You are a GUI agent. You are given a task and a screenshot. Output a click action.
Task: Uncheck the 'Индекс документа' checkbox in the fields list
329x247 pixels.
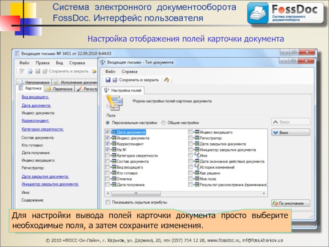(107, 138)
